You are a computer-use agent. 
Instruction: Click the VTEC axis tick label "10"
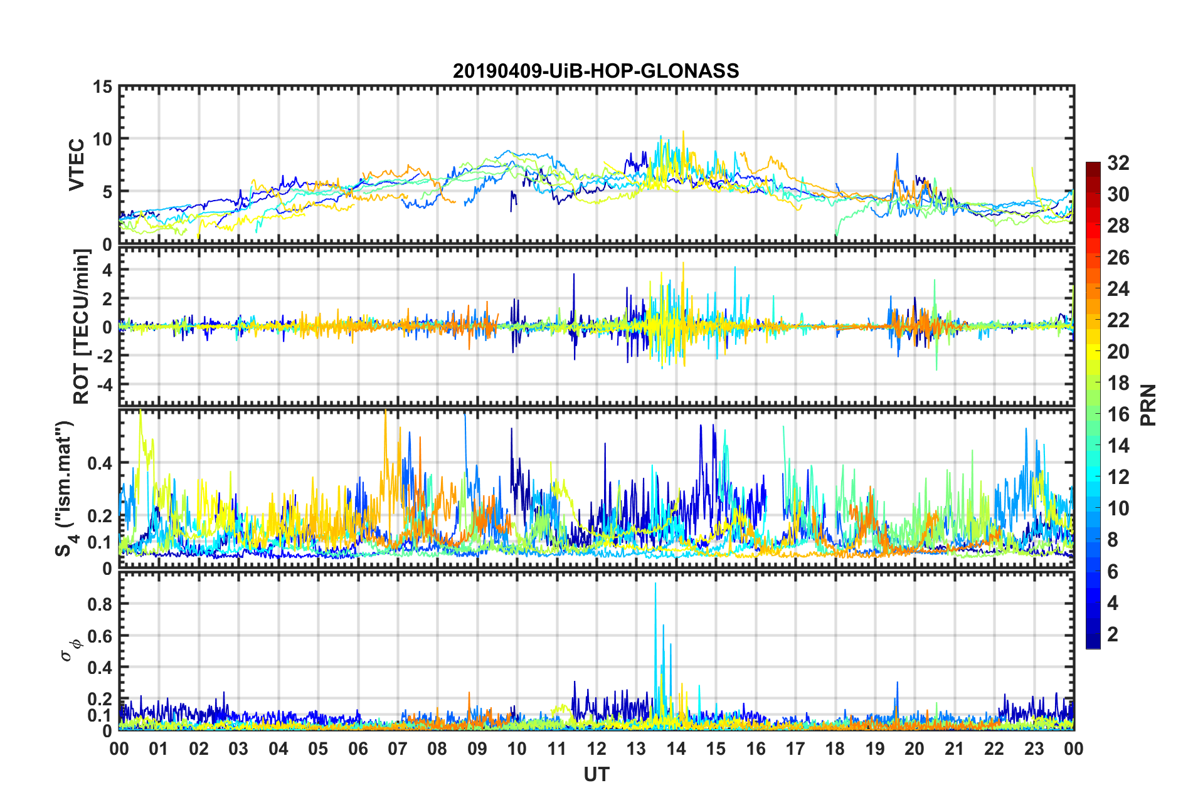coord(103,139)
